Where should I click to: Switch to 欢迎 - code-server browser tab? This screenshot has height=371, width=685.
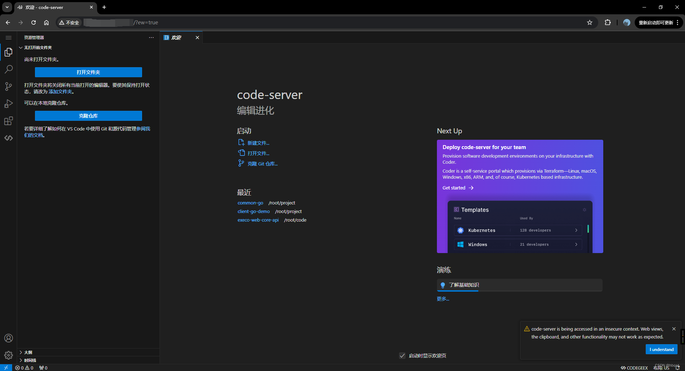pyautogui.click(x=55, y=7)
